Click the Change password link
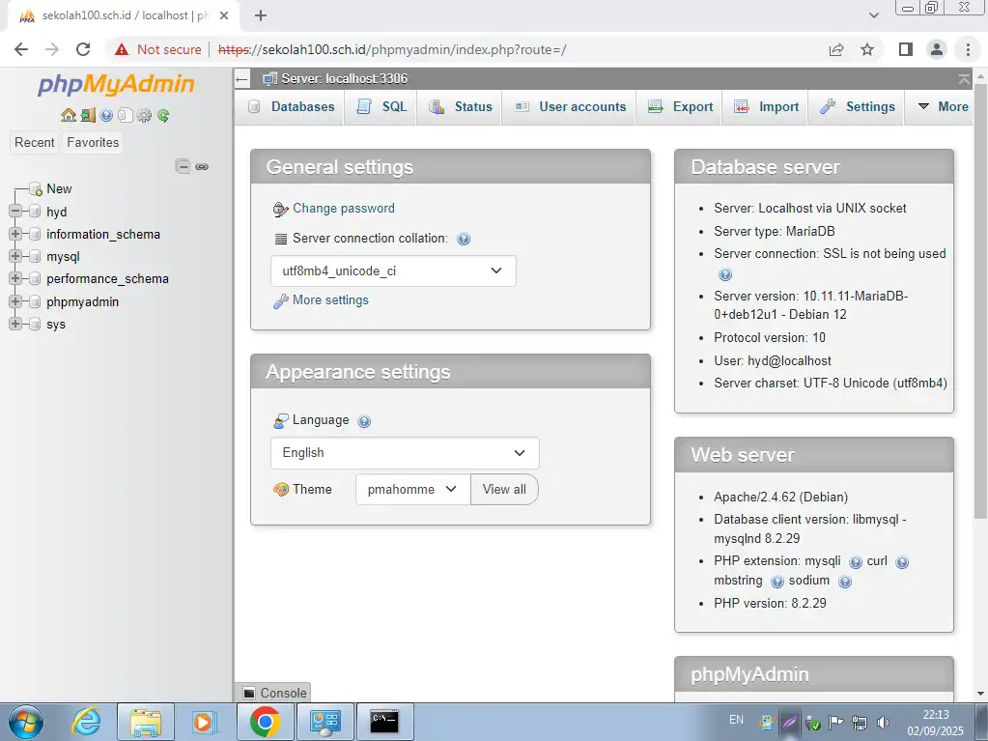 click(344, 209)
